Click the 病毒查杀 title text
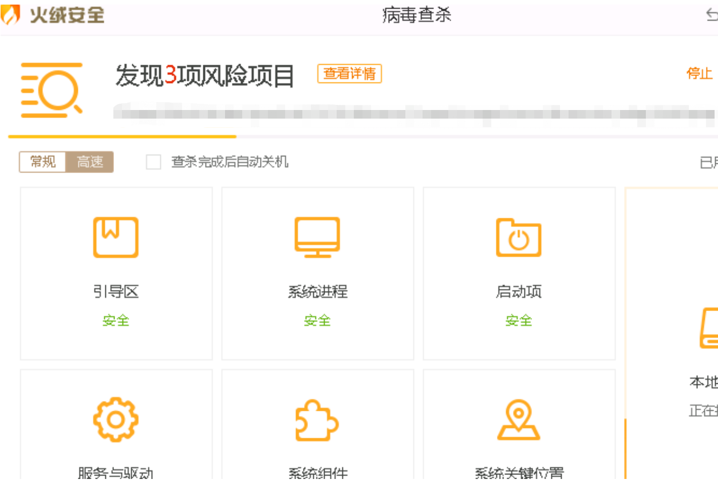 pyautogui.click(x=416, y=15)
